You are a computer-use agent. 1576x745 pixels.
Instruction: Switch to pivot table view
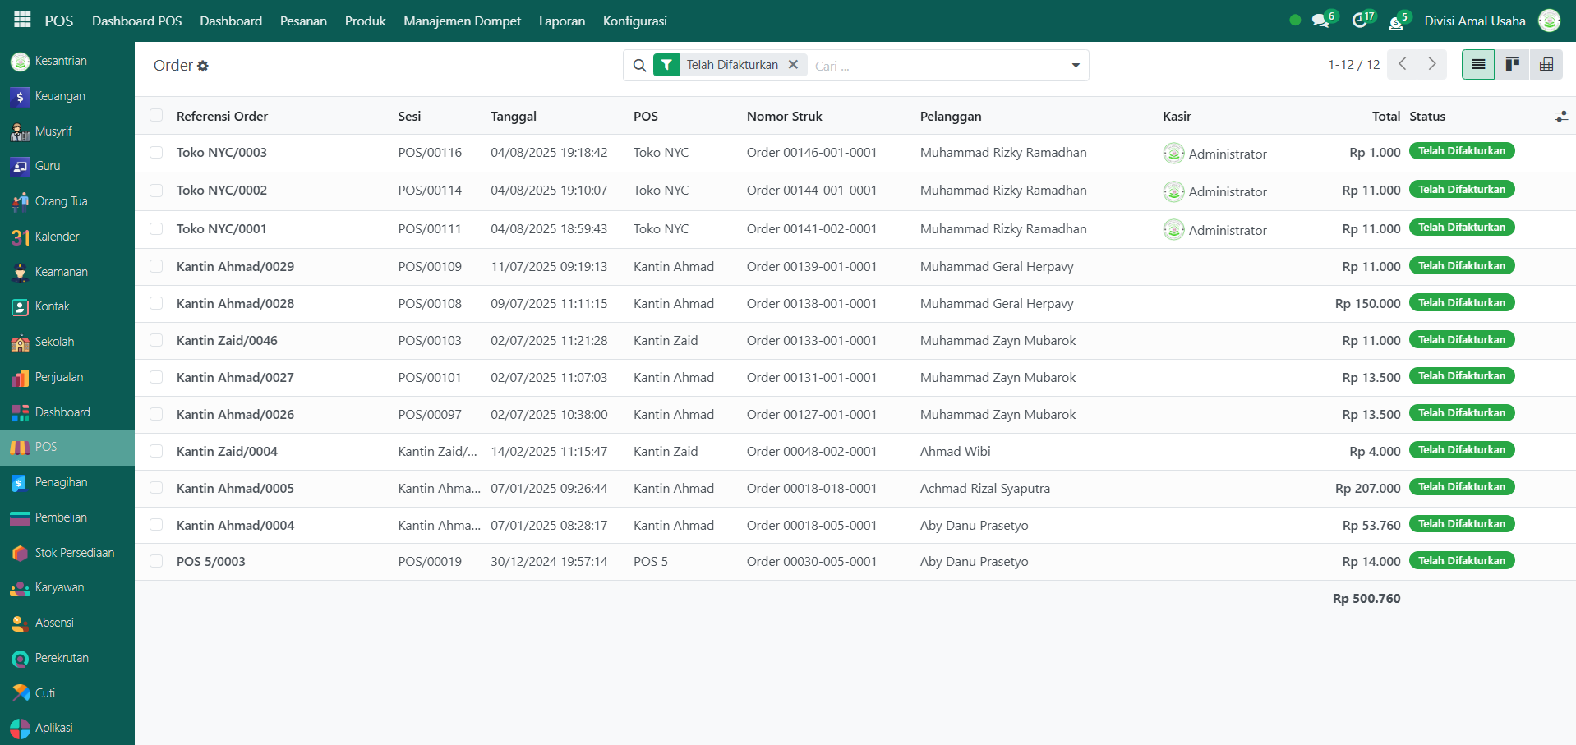tap(1546, 65)
